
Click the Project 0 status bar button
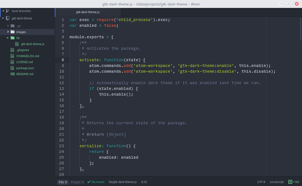[77, 182]
